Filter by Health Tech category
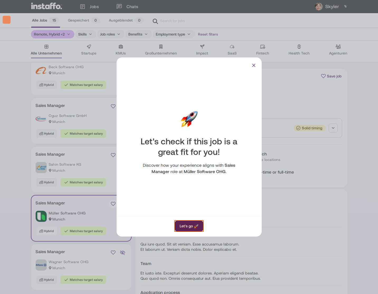This screenshot has width=378, height=294. (x=299, y=50)
